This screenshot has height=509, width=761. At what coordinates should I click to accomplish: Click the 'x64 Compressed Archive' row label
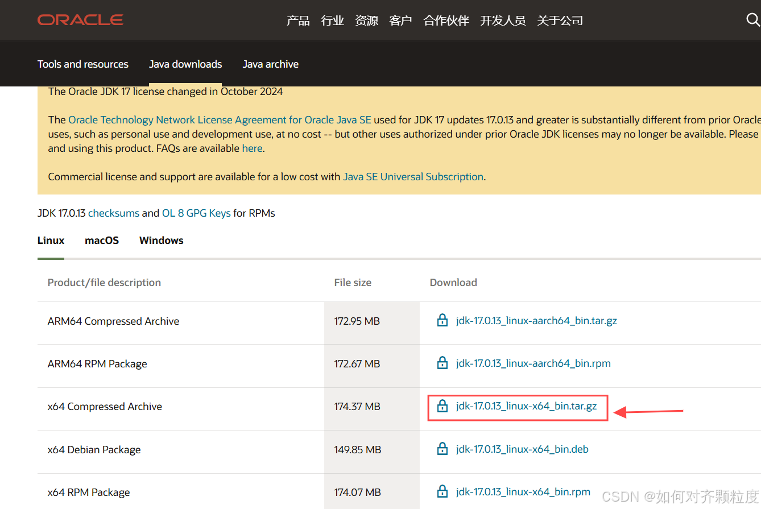point(105,407)
